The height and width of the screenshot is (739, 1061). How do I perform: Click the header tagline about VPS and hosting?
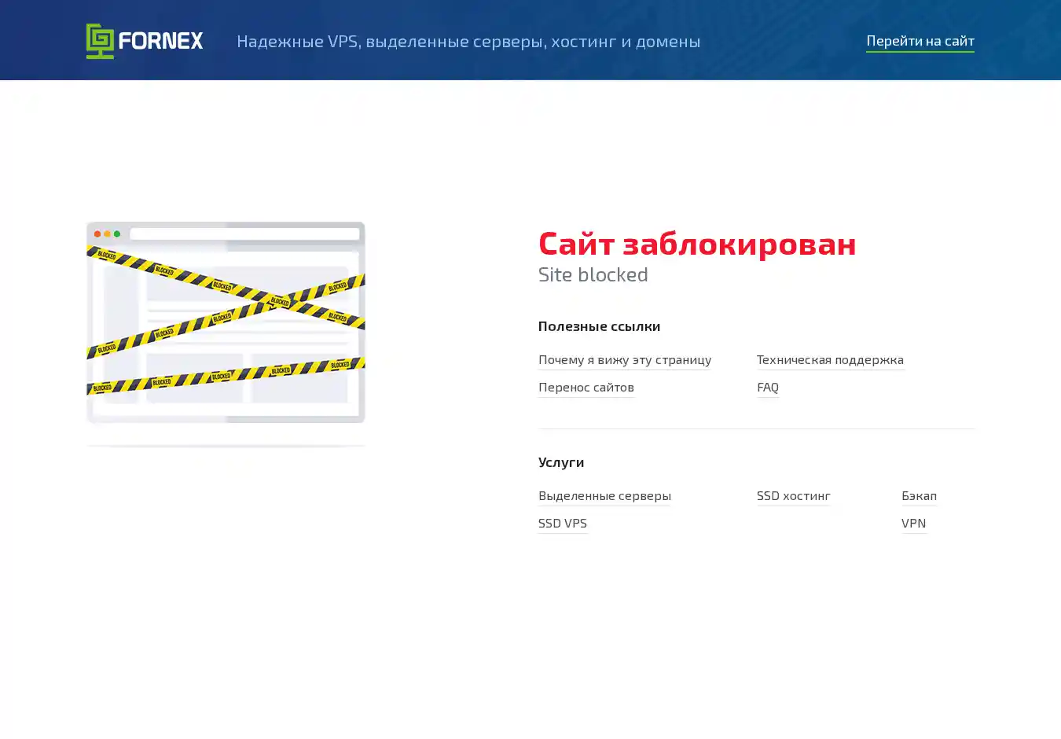(468, 41)
